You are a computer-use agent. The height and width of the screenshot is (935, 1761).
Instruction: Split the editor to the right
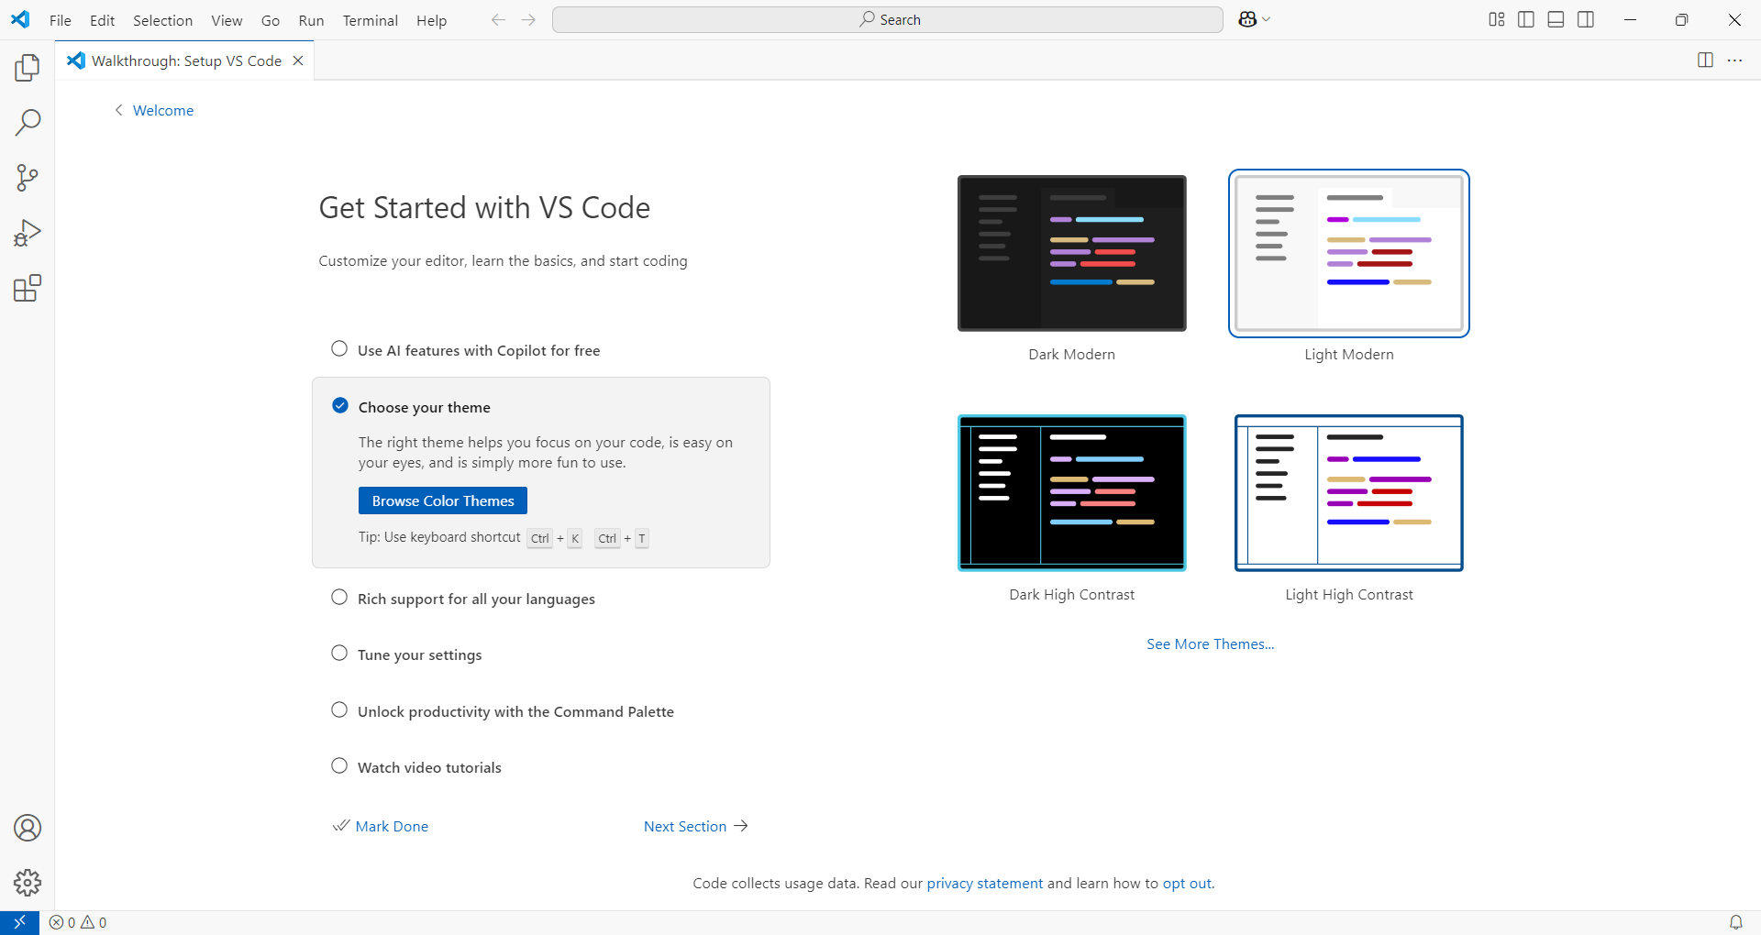(1705, 60)
